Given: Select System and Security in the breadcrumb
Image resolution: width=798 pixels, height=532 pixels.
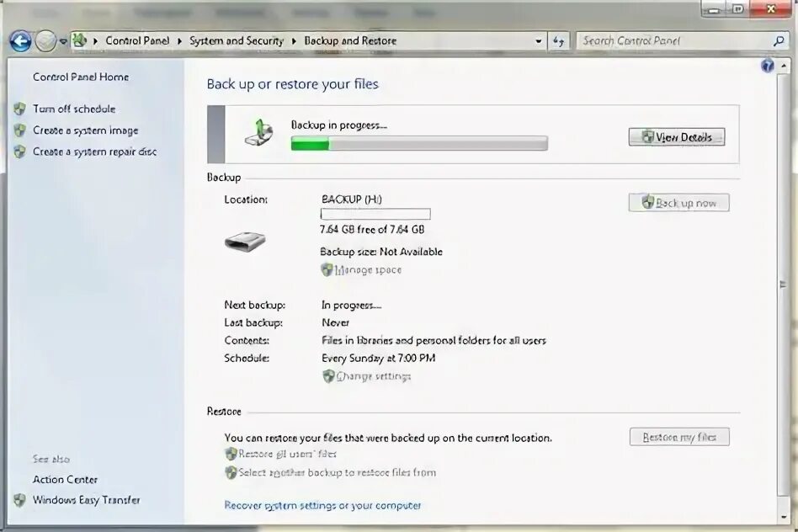Looking at the screenshot, I should (x=237, y=40).
